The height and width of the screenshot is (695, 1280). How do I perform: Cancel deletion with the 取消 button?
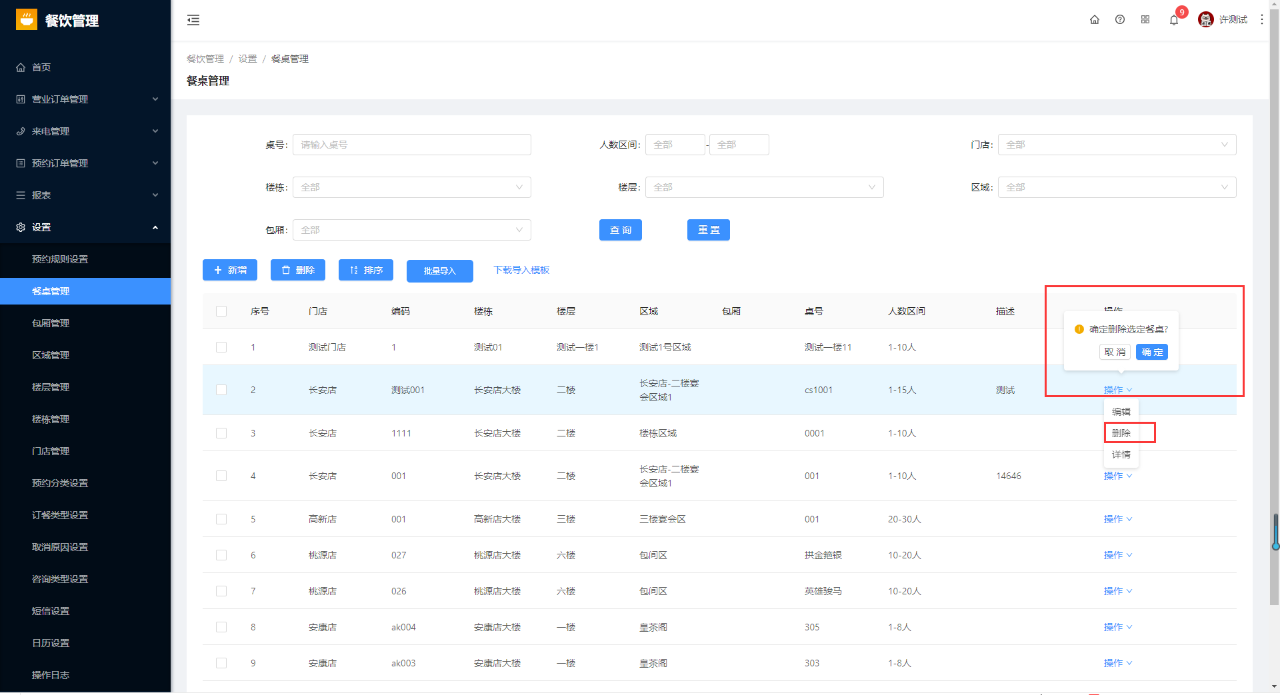point(1115,352)
